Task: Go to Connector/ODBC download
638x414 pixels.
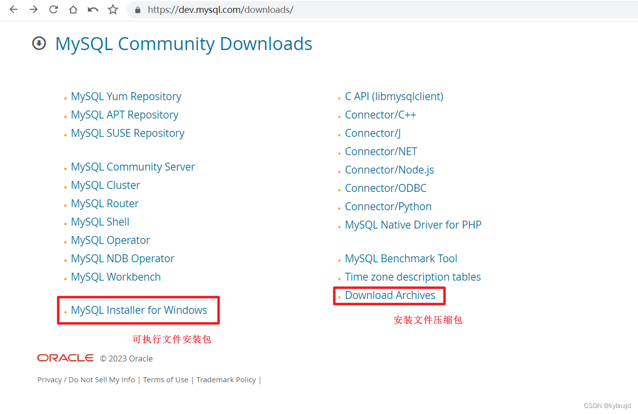Action: click(386, 188)
